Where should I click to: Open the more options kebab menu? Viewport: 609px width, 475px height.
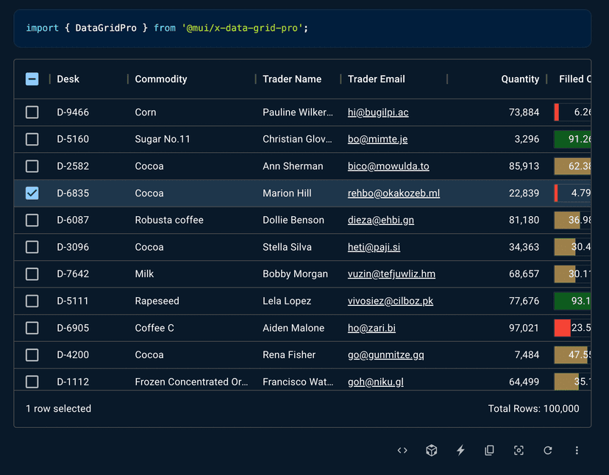(577, 450)
